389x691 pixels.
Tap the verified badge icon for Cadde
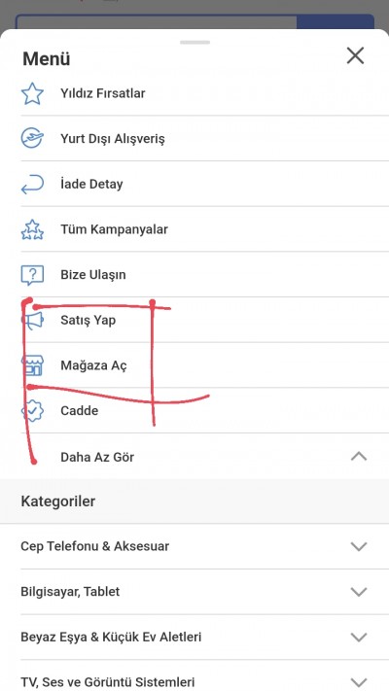33,411
